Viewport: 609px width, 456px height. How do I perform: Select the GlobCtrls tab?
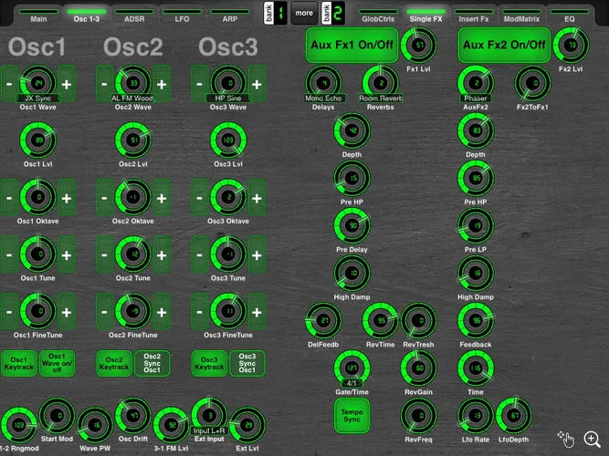[x=378, y=16]
